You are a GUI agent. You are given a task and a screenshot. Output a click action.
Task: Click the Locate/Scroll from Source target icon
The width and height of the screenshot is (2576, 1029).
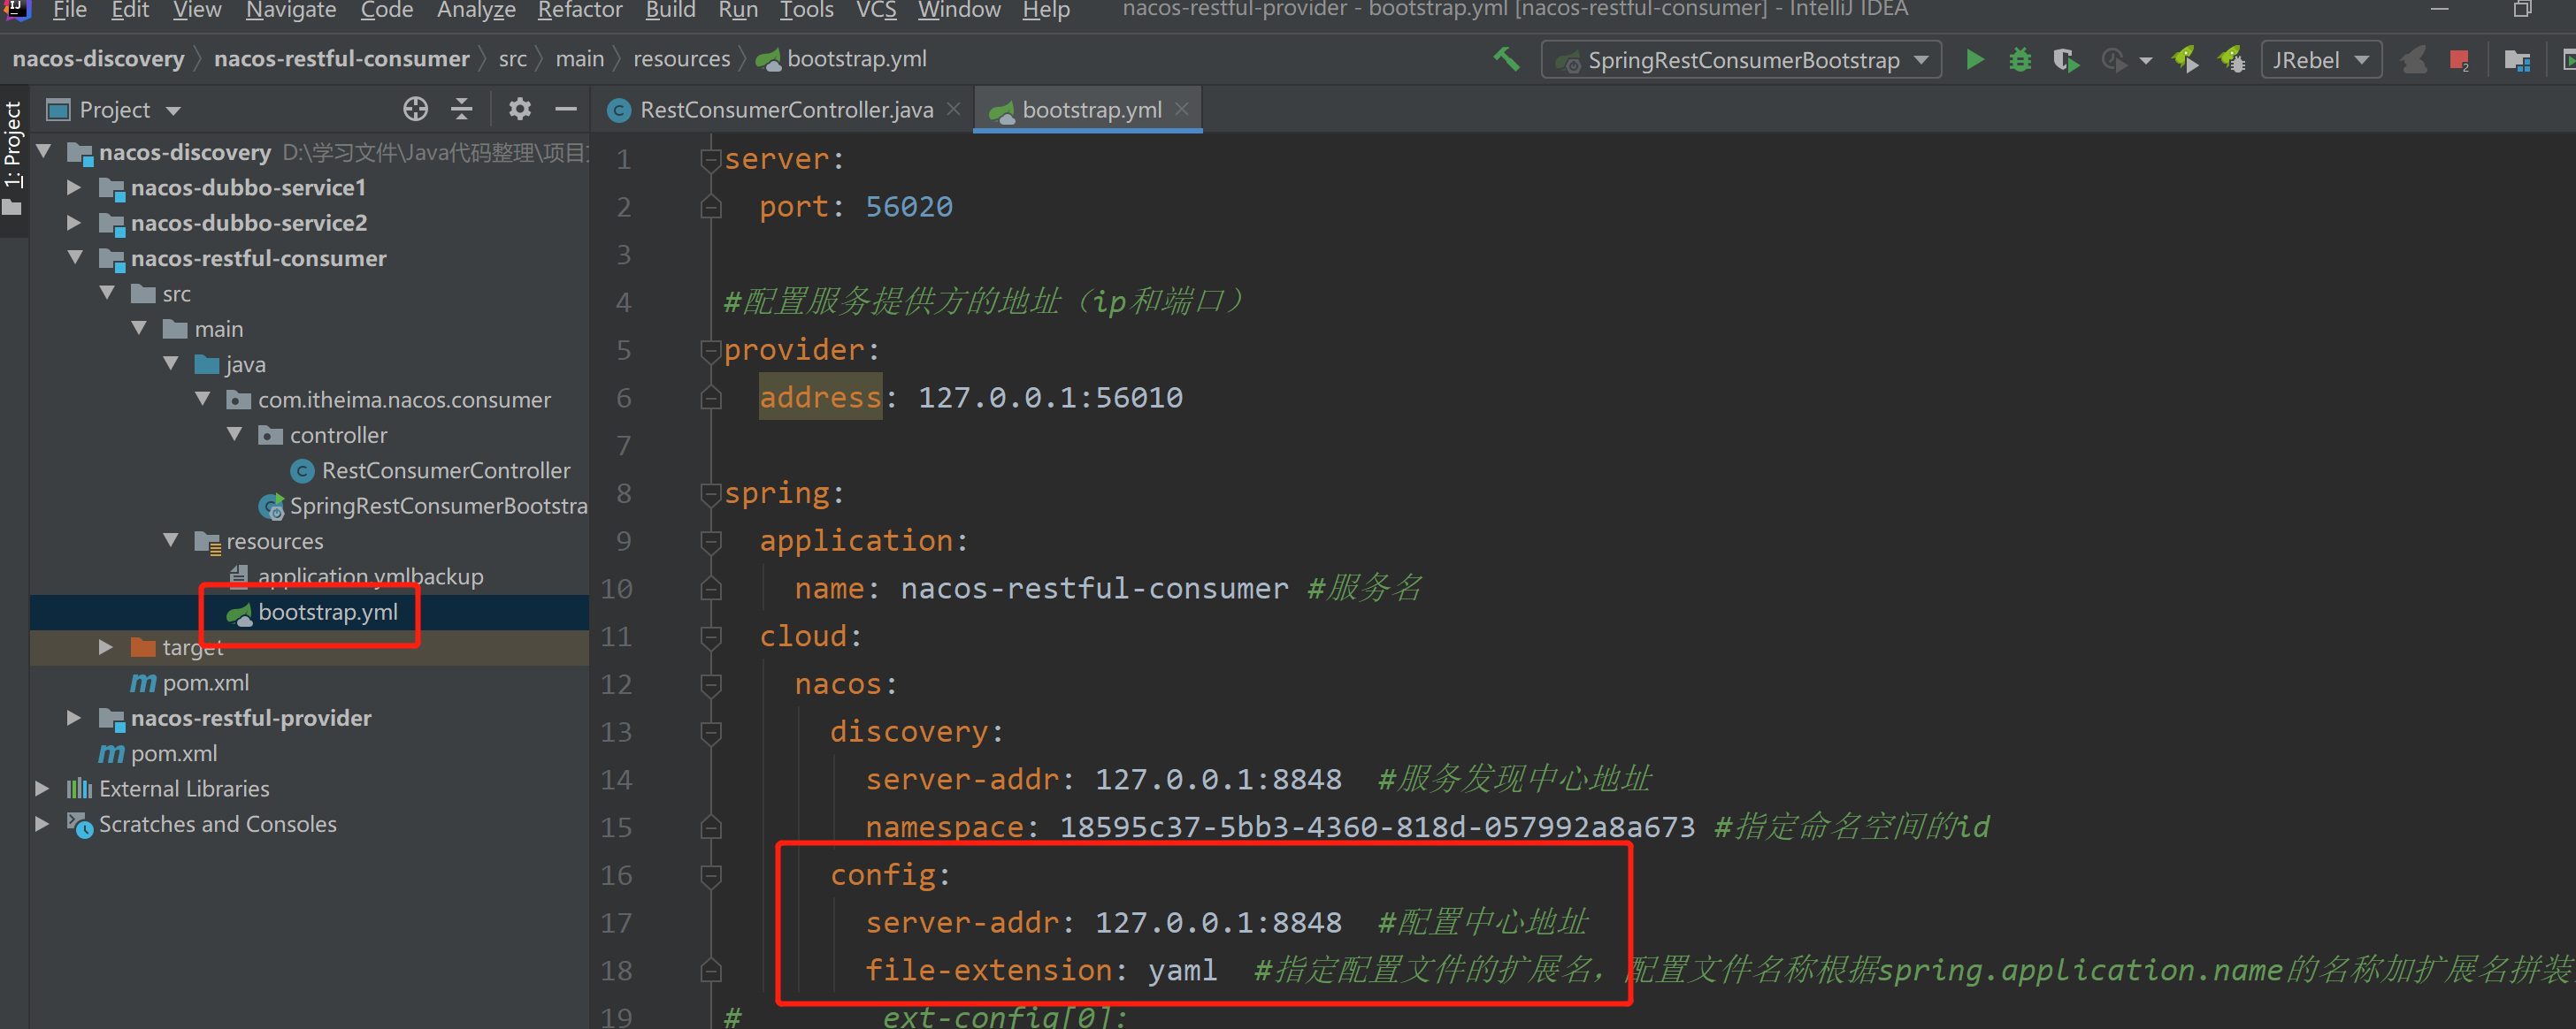(415, 109)
